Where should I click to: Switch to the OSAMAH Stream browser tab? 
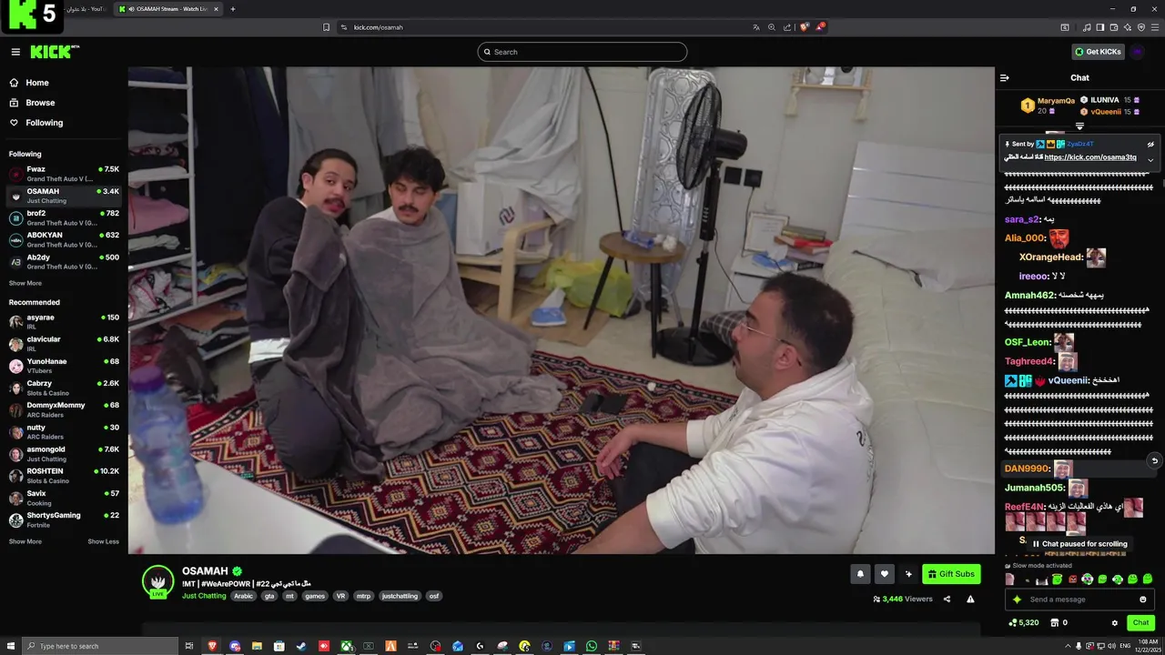coord(168,9)
